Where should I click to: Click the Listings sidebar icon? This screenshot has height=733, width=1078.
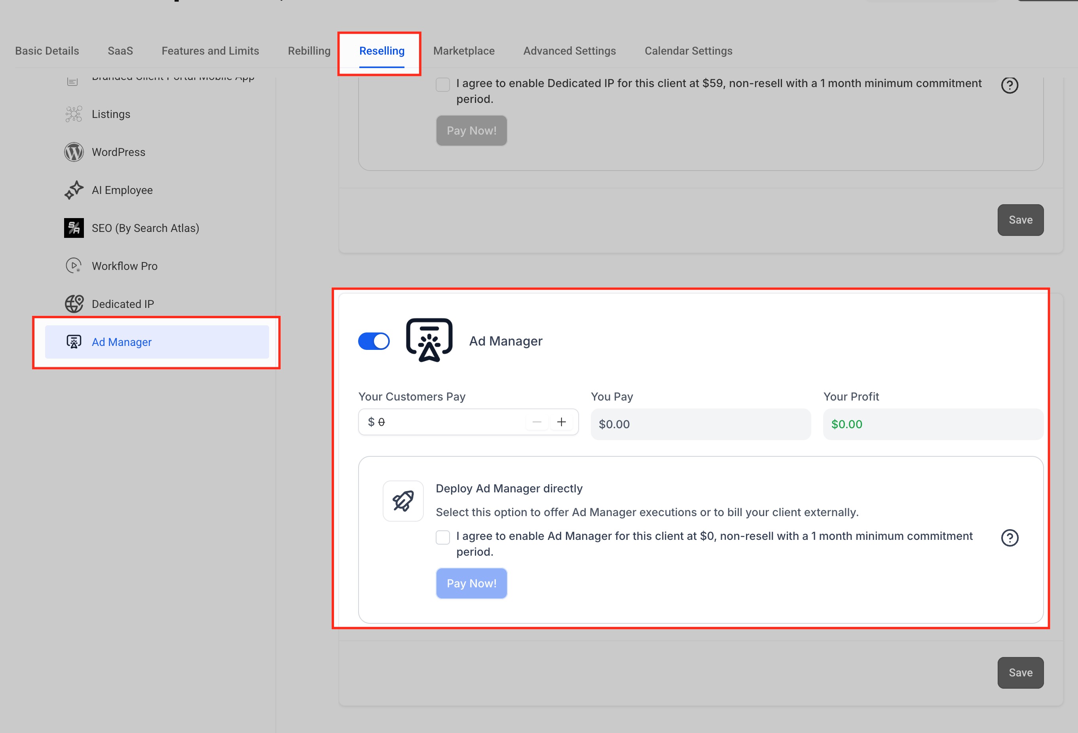click(74, 114)
